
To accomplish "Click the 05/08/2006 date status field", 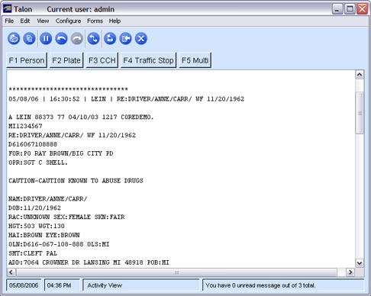I will [24, 285].
